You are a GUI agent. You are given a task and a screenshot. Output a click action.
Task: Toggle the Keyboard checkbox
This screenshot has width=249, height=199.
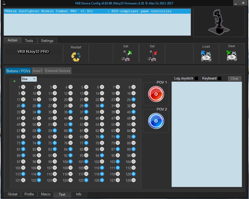pos(220,78)
